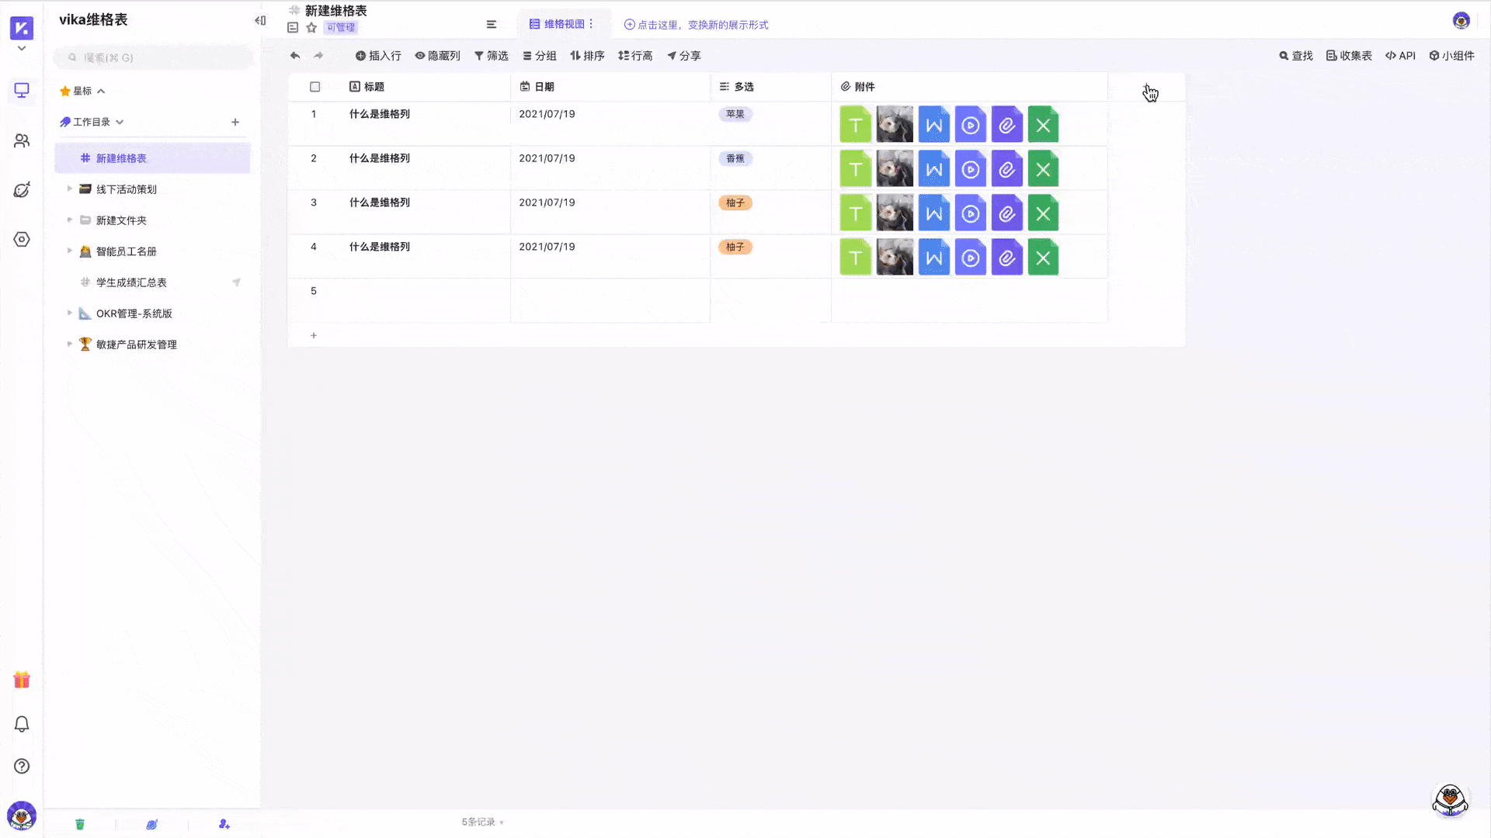Screen dimensions: 1491x838
Task: Expand the OKR管理-系统版 folder
Action: [x=68, y=313]
